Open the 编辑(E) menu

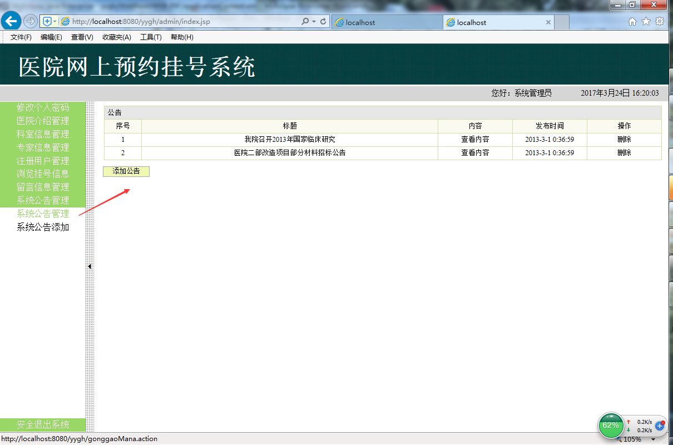coord(51,37)
